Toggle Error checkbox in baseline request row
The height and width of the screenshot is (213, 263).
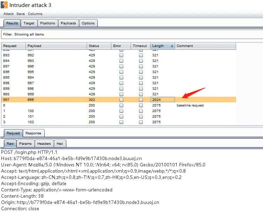(121, 105)
